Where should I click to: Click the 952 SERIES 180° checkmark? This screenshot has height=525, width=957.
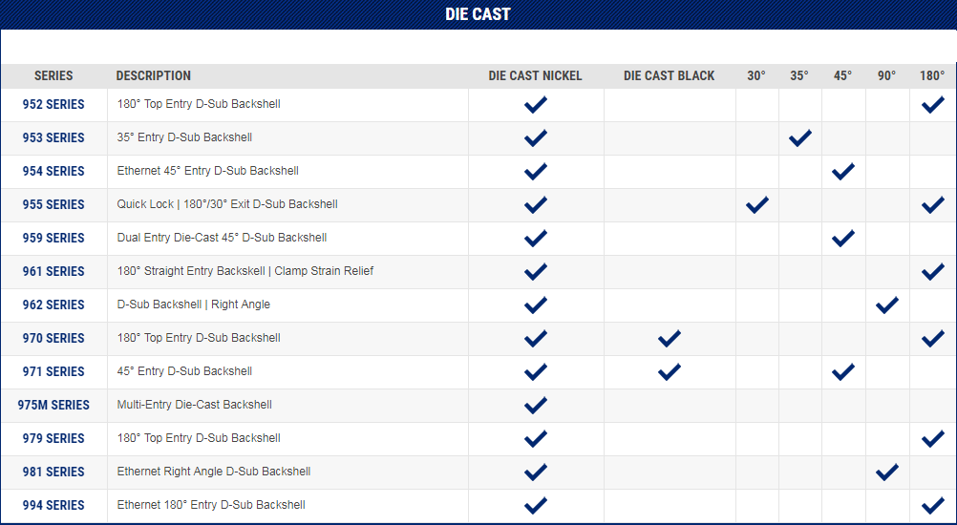tap(932, 104)
